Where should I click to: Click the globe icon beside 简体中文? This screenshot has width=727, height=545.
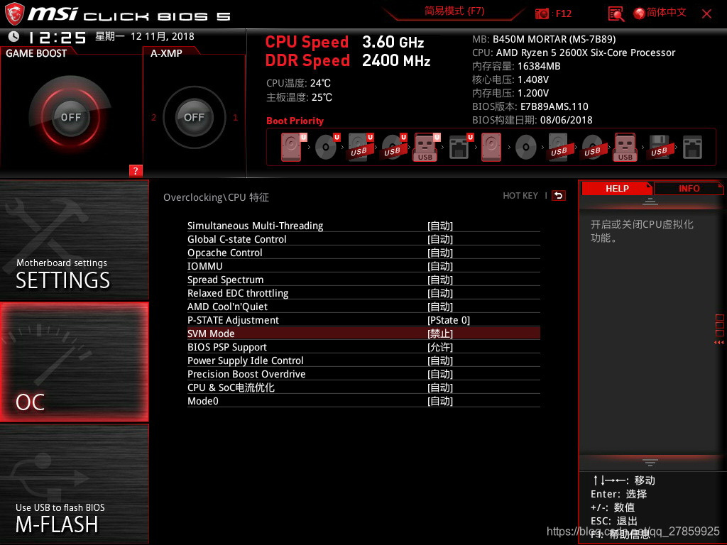coord(640,13)
